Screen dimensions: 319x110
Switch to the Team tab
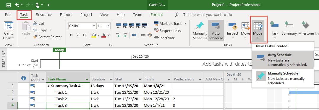[137, 15]
